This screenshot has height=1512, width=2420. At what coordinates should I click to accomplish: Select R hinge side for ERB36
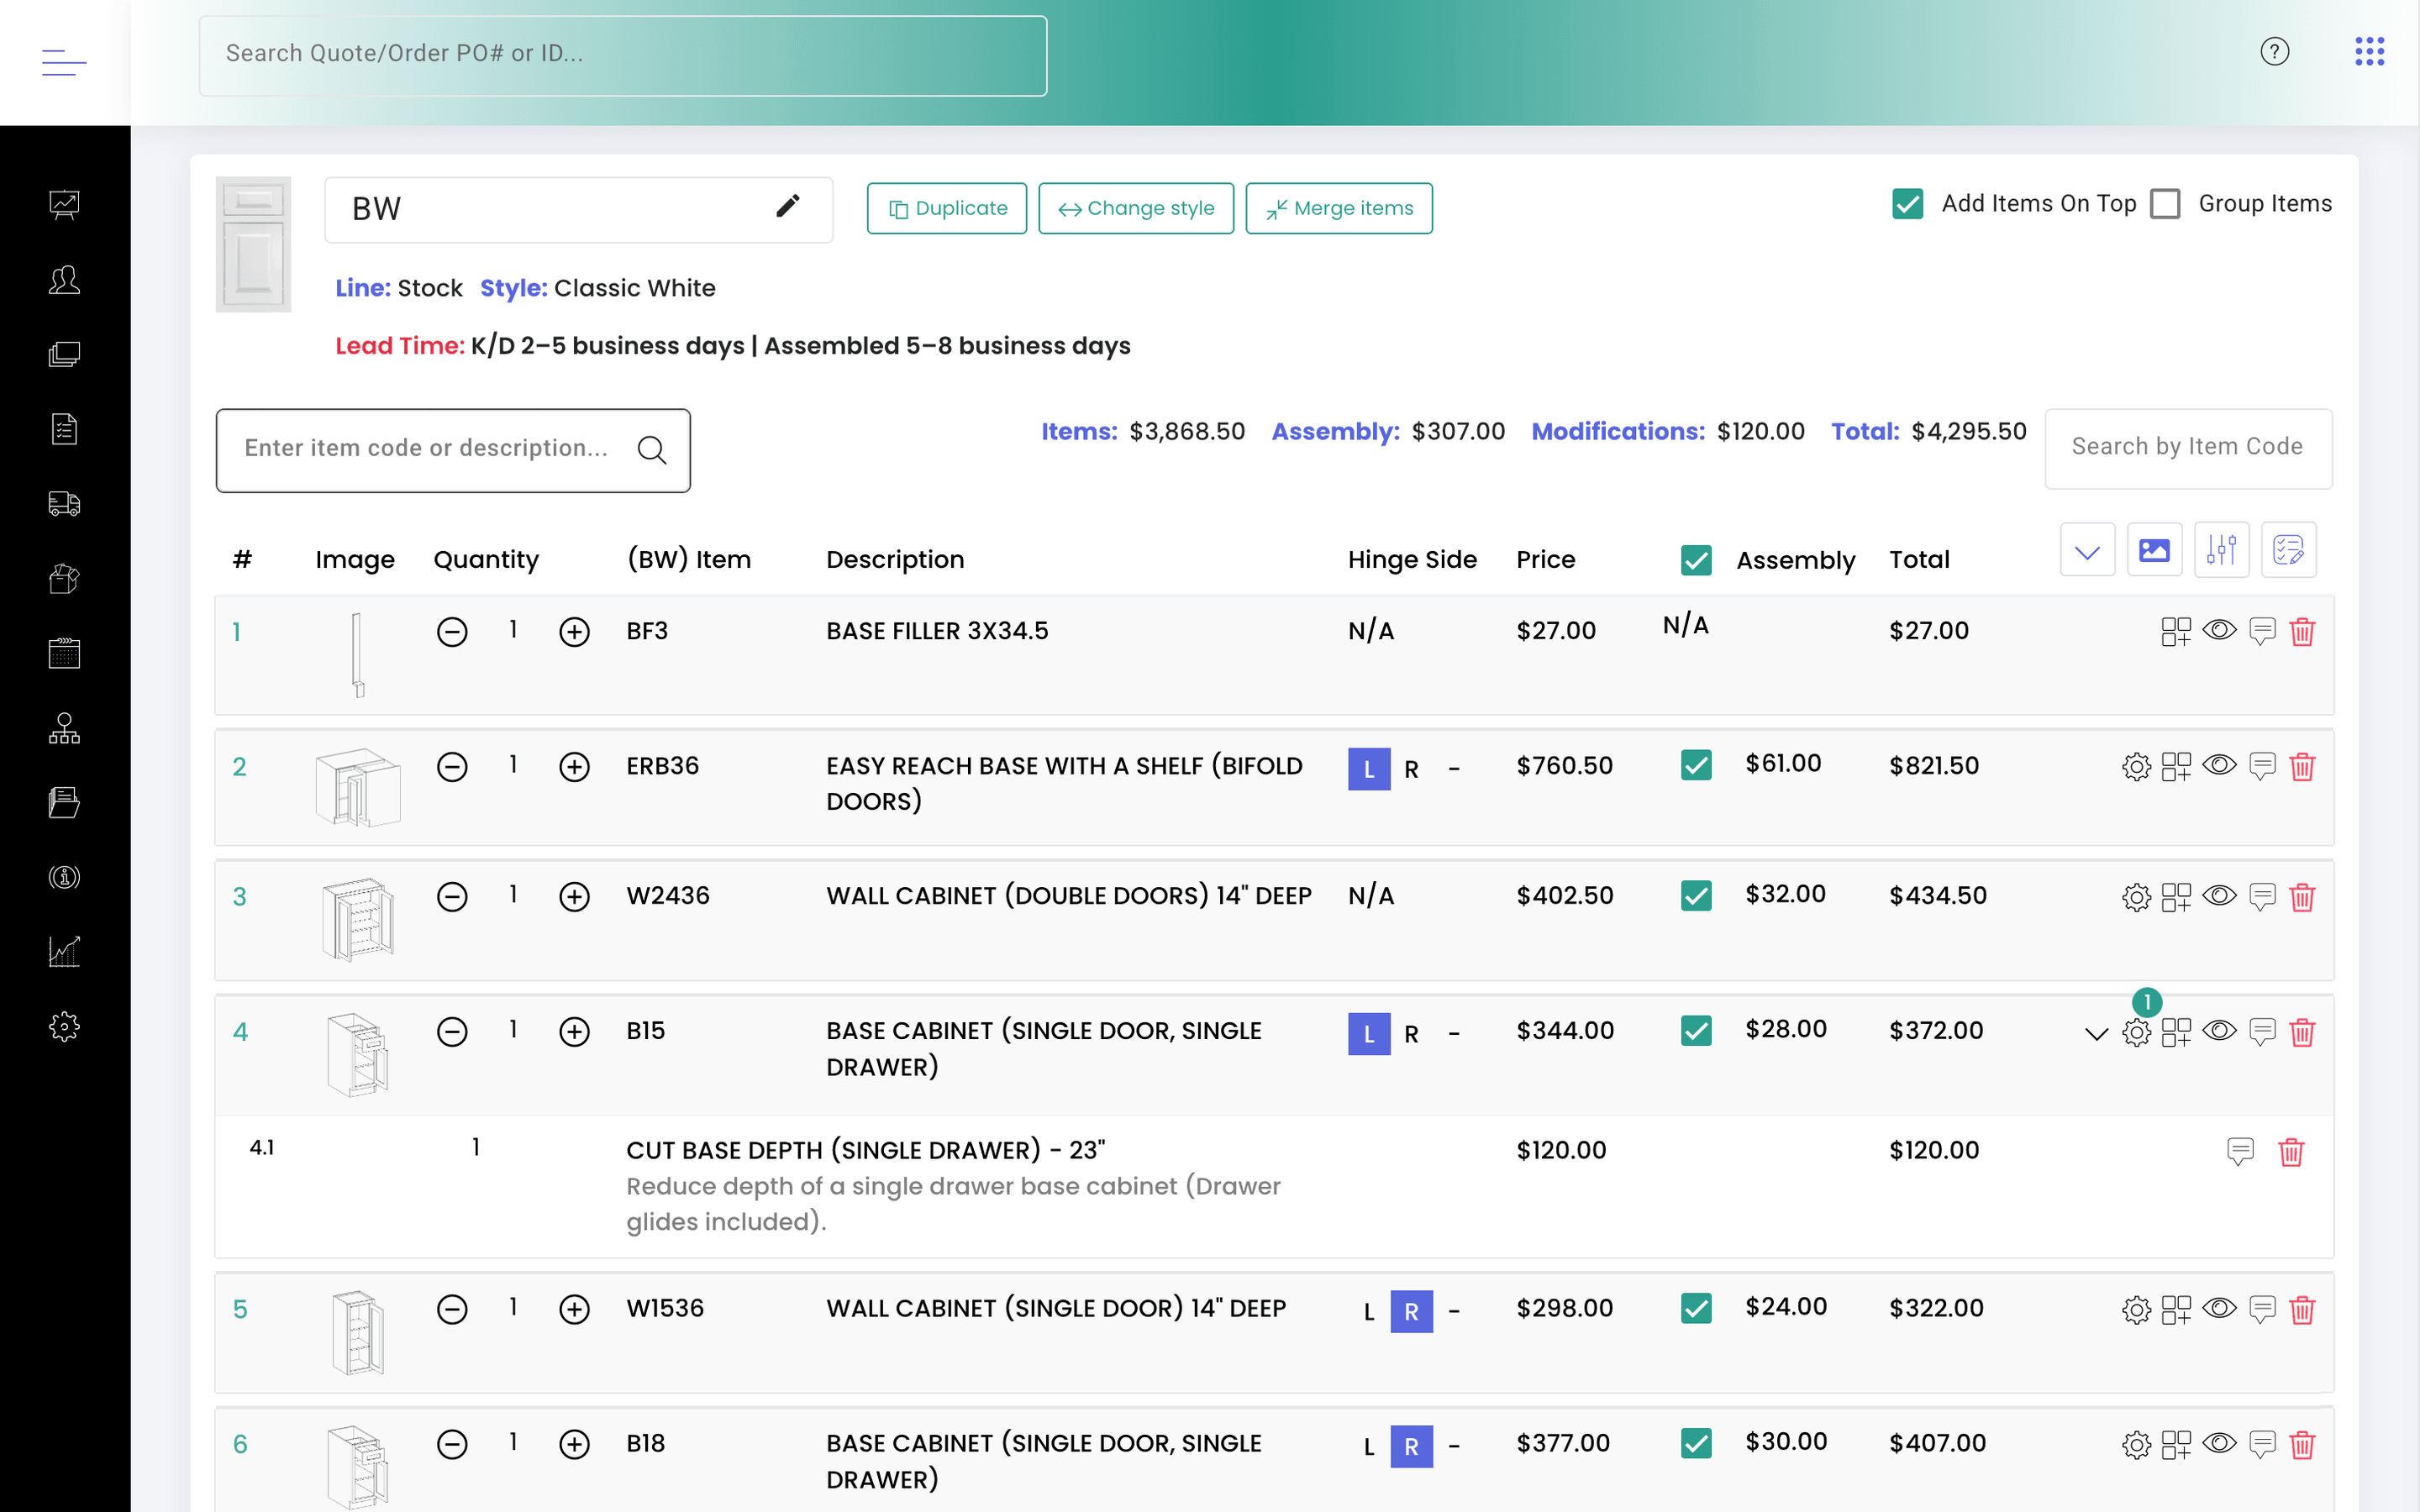(x=1411, y=769)
